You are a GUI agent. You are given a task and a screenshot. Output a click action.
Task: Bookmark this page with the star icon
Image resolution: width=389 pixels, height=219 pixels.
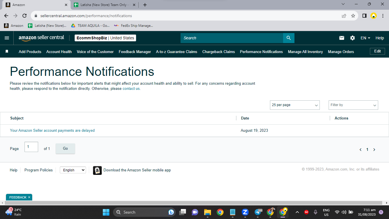353,16
